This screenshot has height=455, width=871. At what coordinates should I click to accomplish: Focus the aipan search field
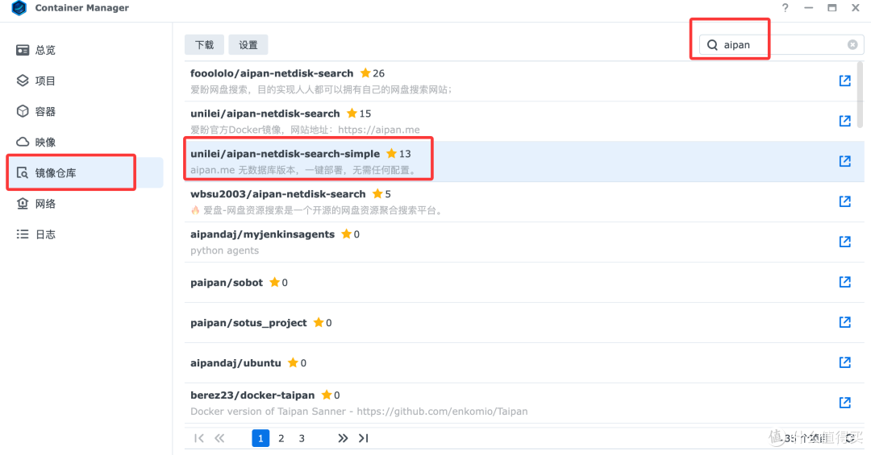[x=781, y=44]
